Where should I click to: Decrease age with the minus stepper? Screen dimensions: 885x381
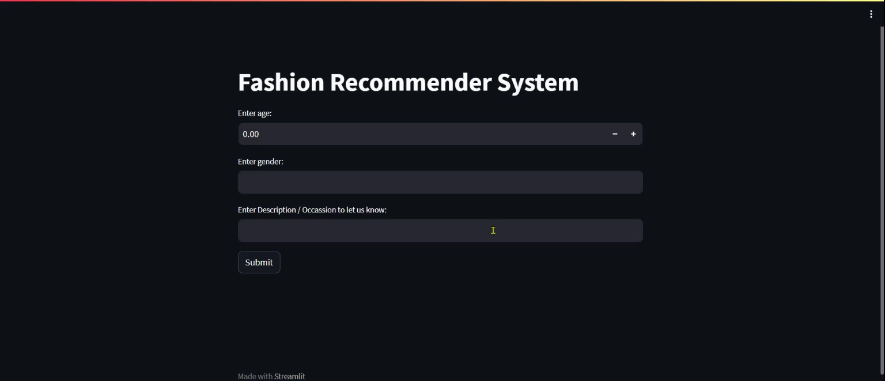pyautogui.click(x=615, y=134)
